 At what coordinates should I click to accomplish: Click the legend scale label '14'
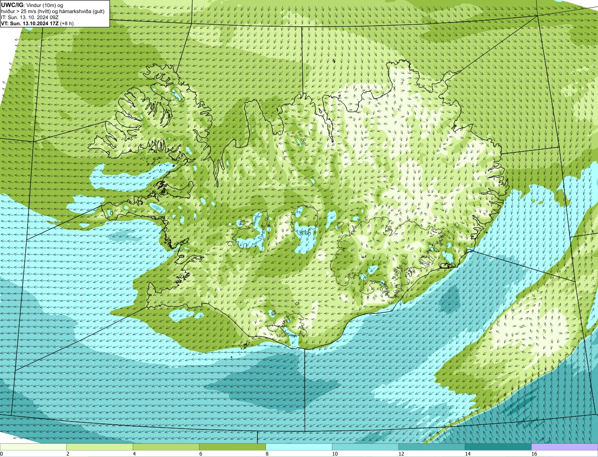point(467,454)
